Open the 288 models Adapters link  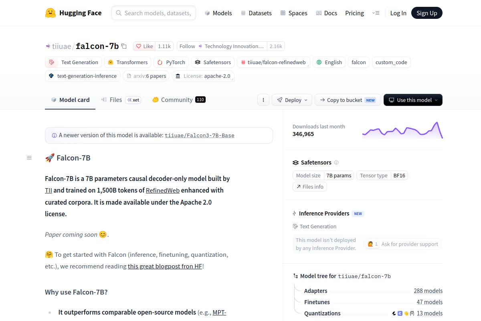point(428,291)
